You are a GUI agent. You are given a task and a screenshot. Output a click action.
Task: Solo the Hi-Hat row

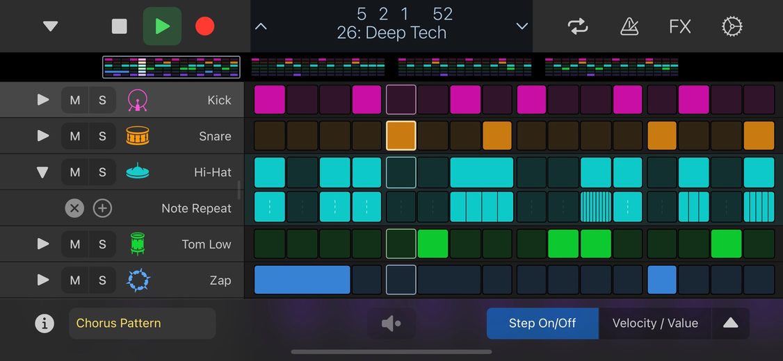pyautogui.click(x=102, y=172)
